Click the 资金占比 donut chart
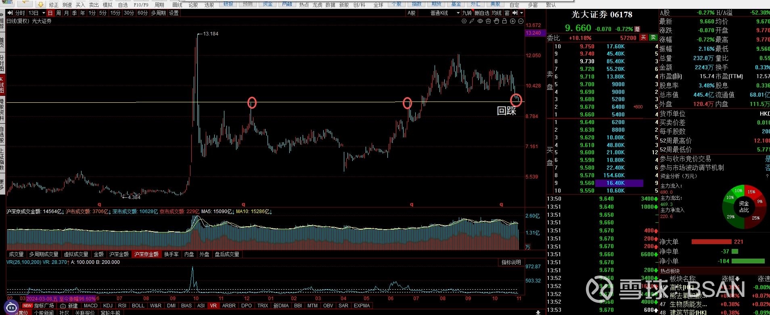The height and width of the screenshot is (315, 770). click(744, 207)
